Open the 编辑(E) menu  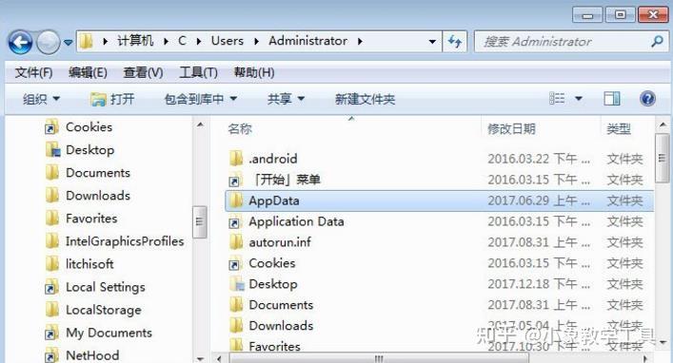88,72
